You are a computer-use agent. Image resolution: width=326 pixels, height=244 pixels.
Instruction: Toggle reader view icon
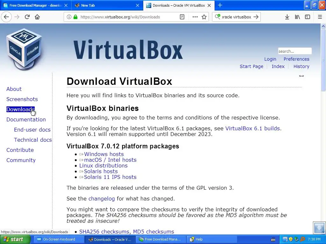pos(182,17)
